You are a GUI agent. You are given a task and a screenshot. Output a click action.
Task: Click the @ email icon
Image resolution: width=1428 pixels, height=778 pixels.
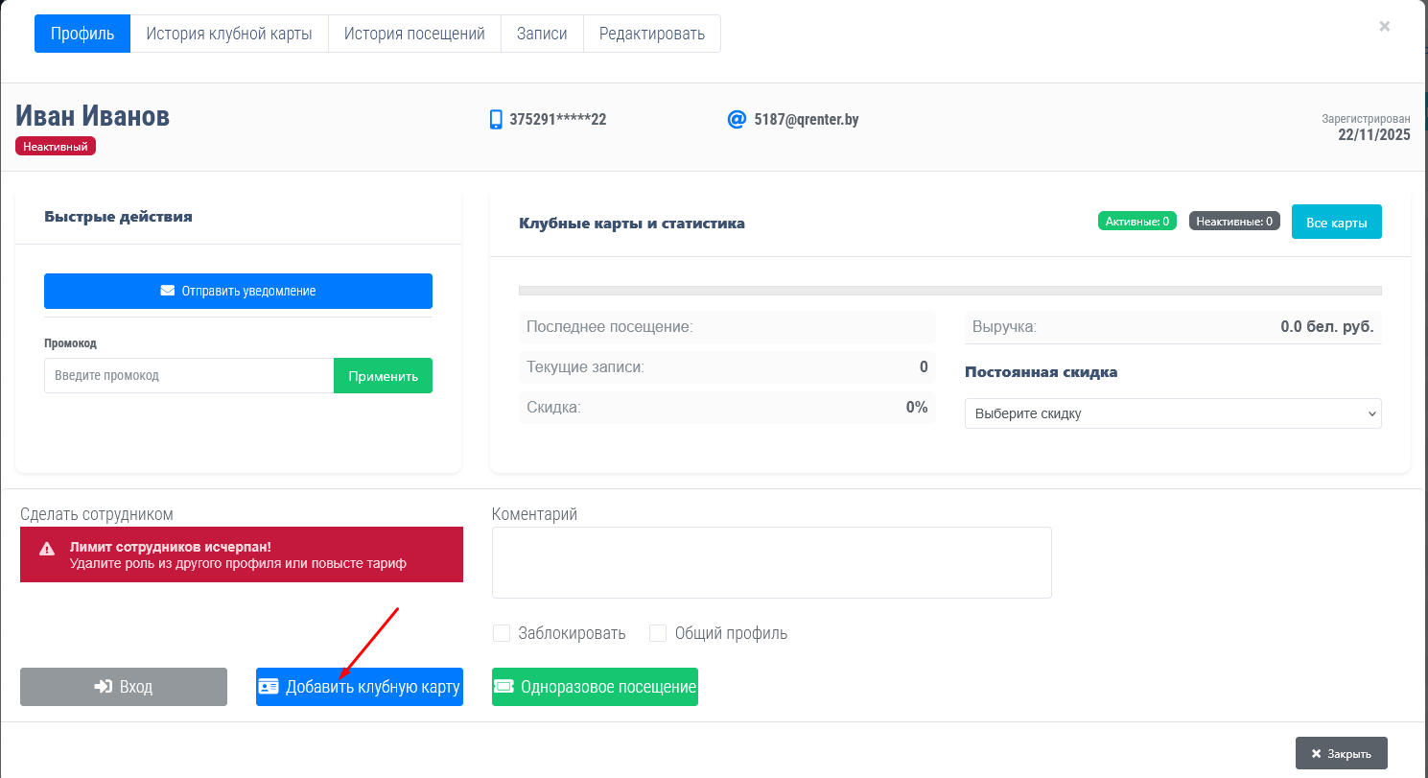click(x=737, y=120)
